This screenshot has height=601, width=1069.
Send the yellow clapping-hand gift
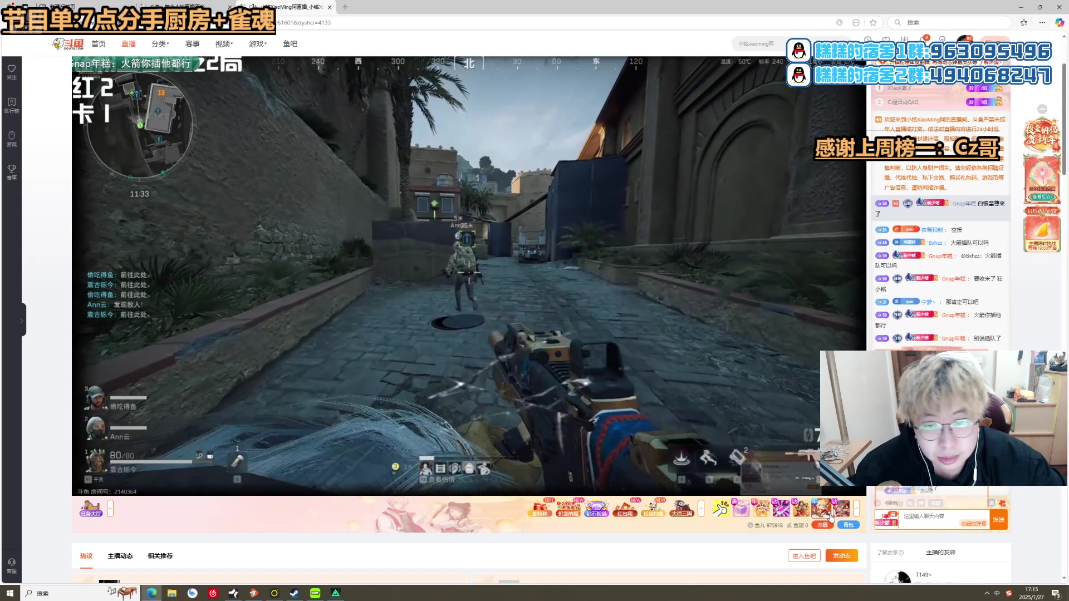[x=721, y=508]
